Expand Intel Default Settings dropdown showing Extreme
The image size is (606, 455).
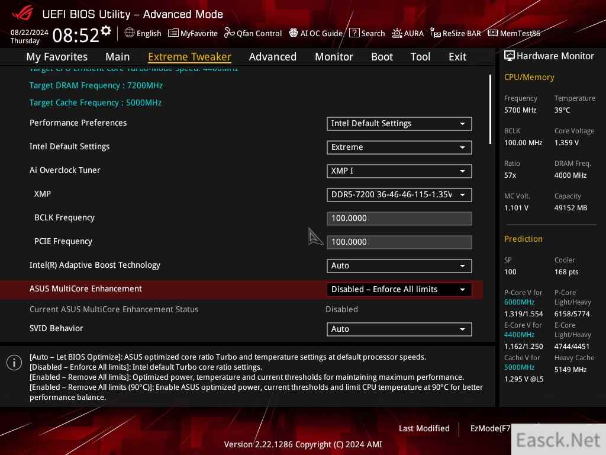click(x=399, y=148)
